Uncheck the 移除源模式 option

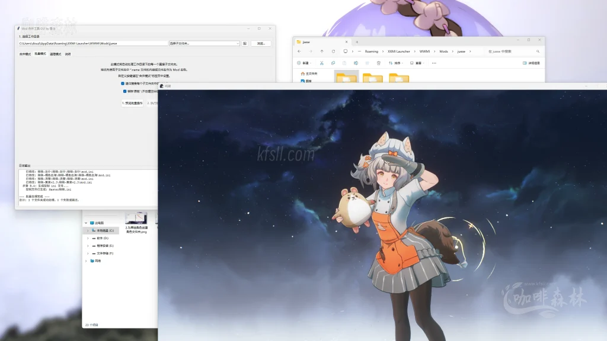coord(124,91)
